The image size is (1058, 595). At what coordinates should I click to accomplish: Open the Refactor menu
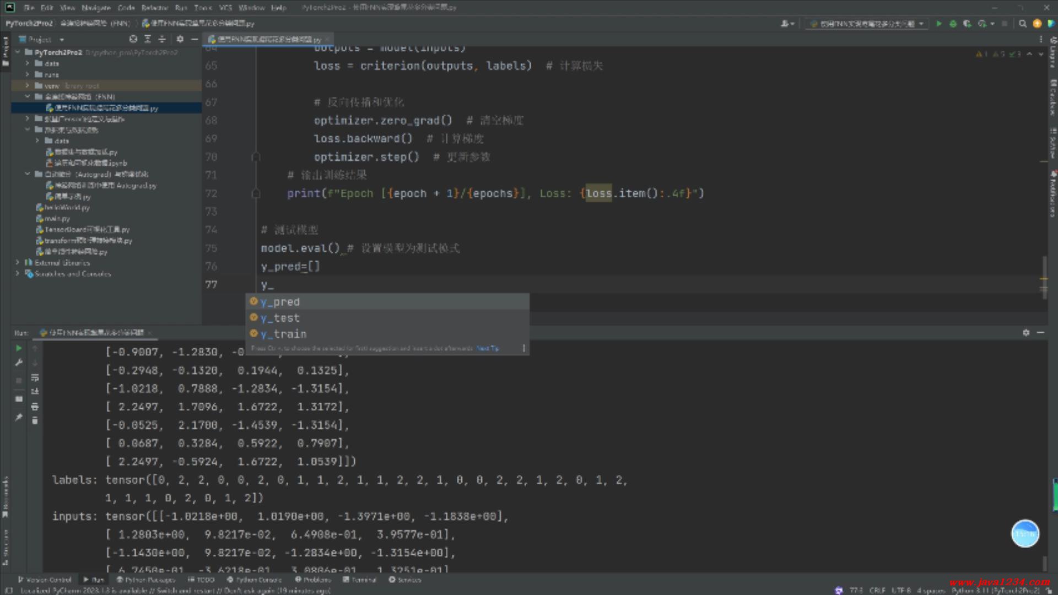click(x=154, y=8)
